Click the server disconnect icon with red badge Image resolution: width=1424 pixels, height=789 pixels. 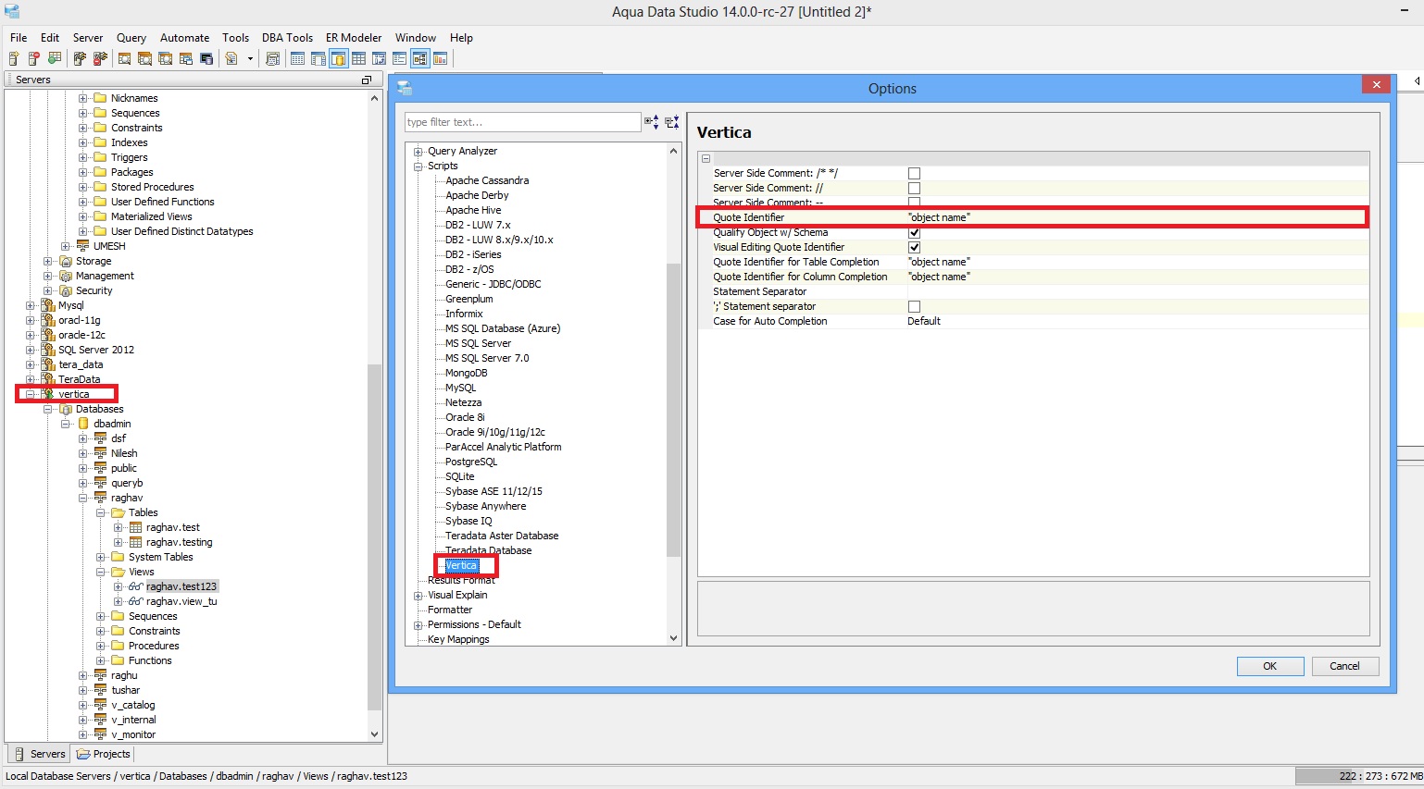[x=100, y=58]
